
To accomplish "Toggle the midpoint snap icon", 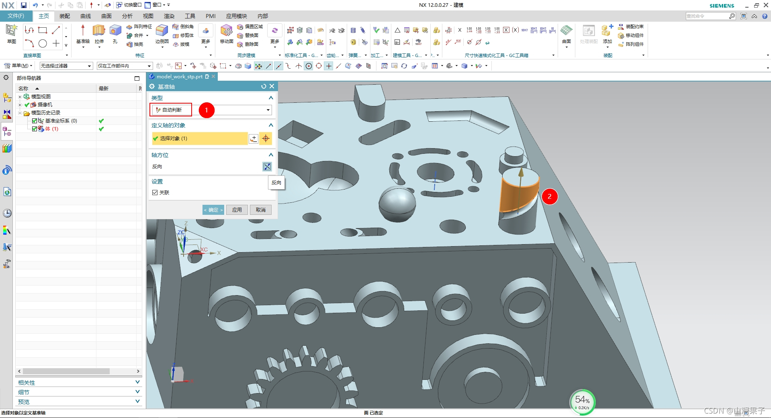I will pyautogui.click(x=278, y=66).
